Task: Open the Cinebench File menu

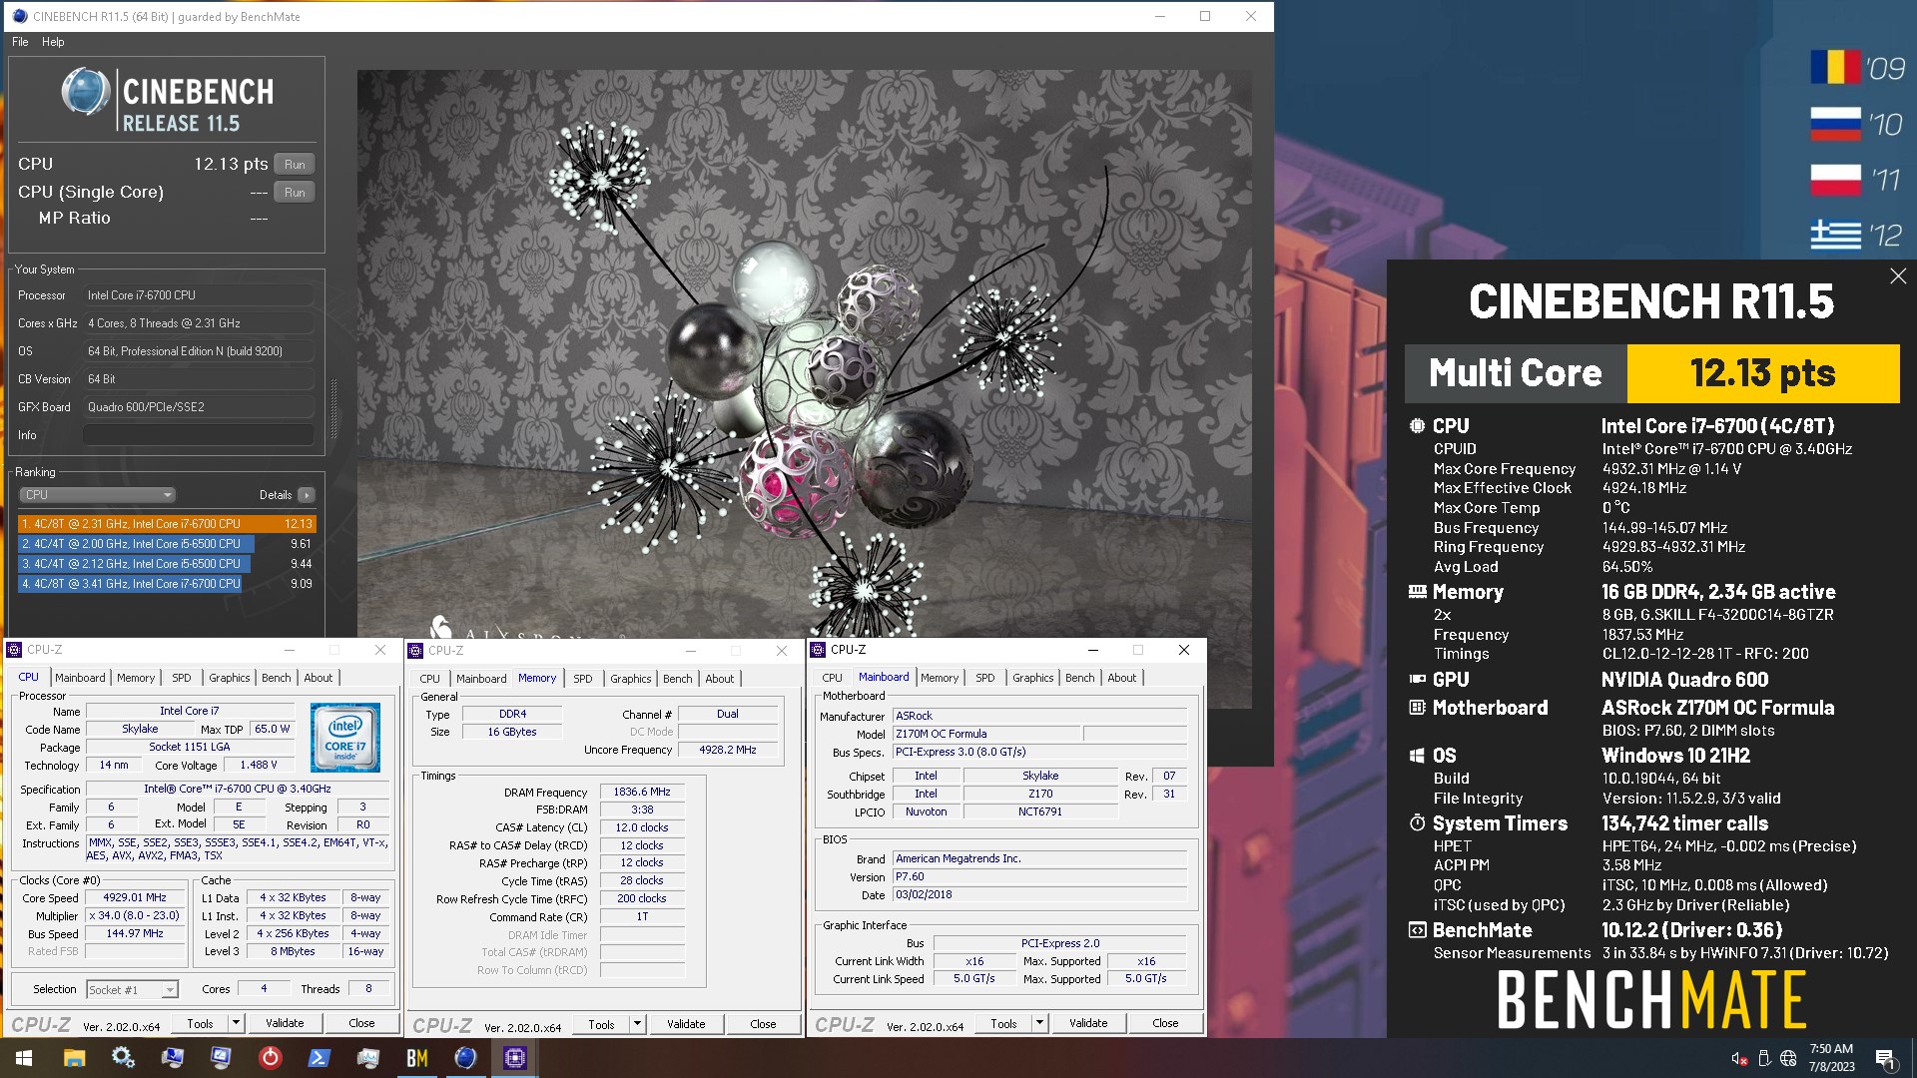Action: (x=20, y=42)
